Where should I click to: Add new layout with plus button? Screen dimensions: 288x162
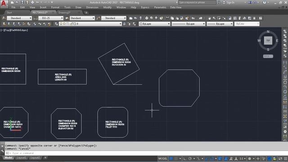coord(45,157)
